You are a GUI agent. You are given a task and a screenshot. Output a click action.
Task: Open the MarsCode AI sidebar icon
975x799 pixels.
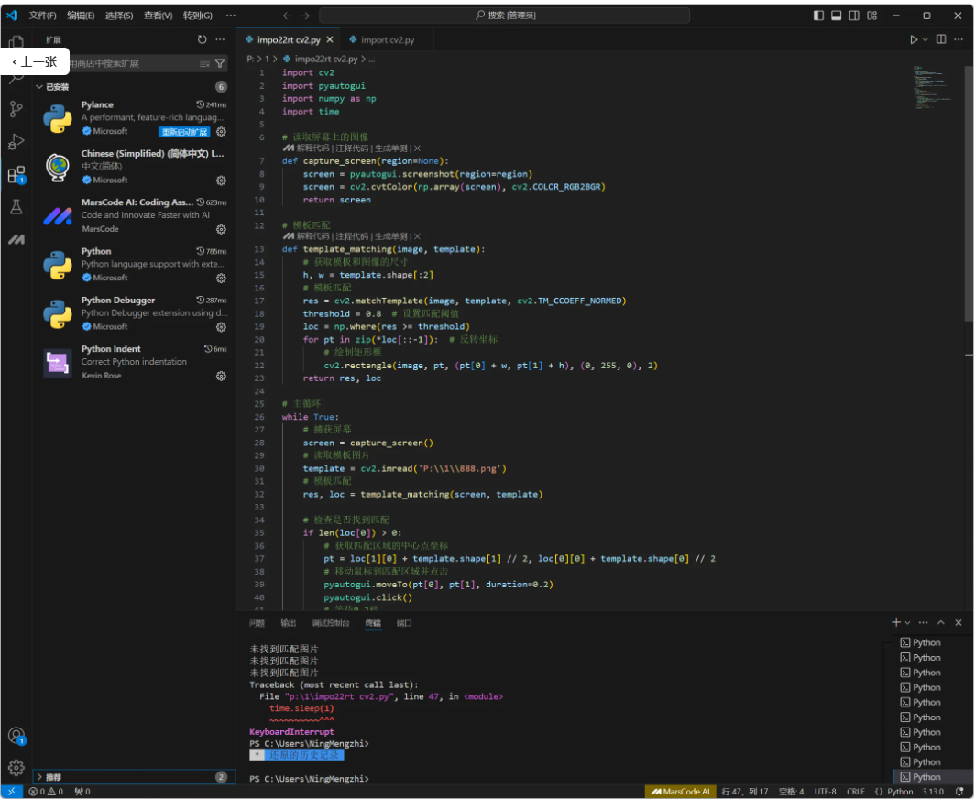click(16, 239)
